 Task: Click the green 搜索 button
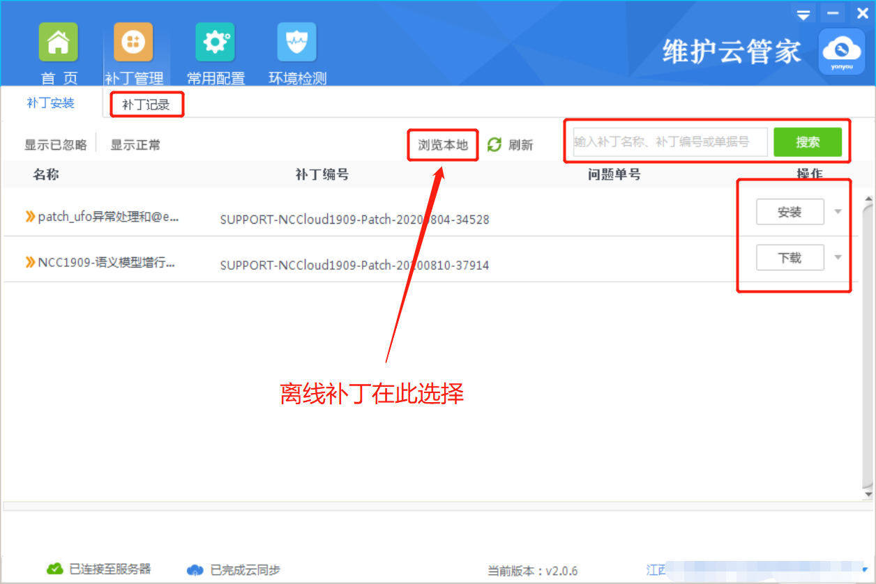tap(808, 142)
